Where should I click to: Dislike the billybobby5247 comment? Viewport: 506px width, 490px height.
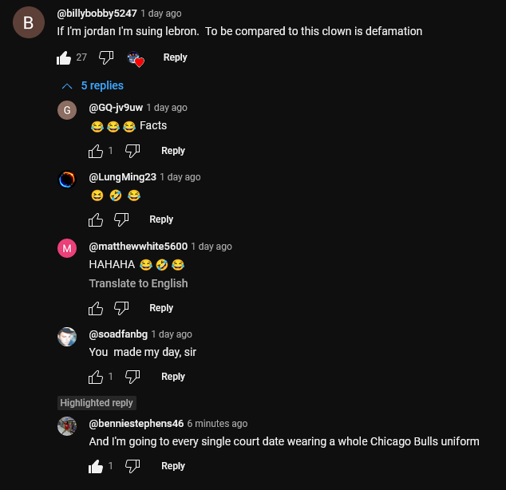tap(106, 57)
